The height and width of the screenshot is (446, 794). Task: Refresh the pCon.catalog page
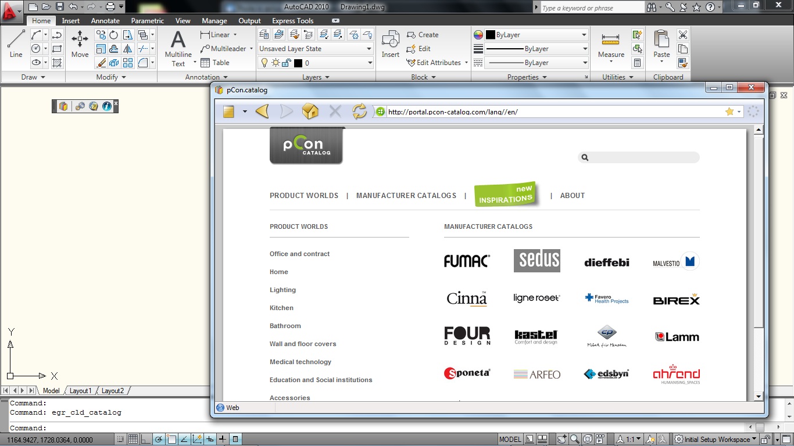(x=359, y=111)
